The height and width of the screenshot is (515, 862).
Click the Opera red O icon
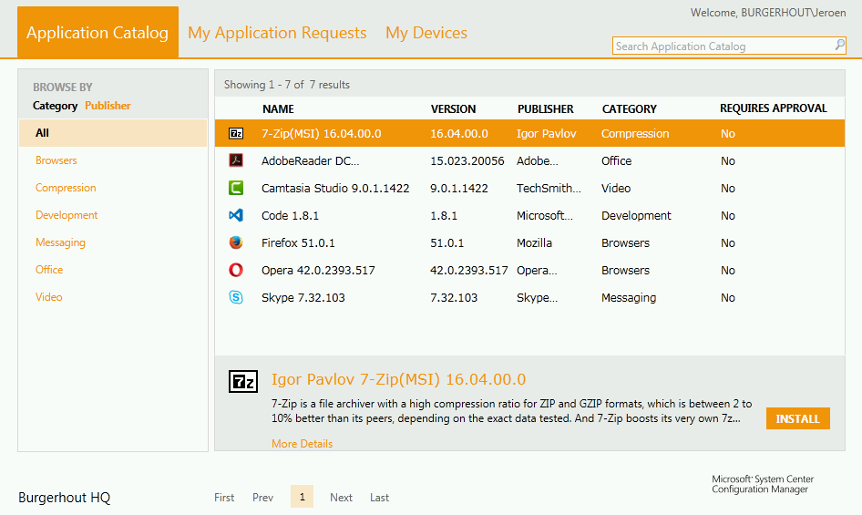pyautogui.click(x=236, y=270)
